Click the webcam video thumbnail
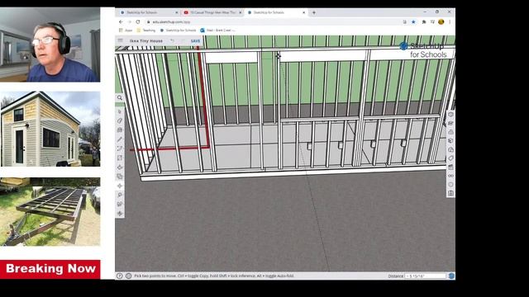The width and height of the screenshot is (529, 297). (x=50, y=45)
